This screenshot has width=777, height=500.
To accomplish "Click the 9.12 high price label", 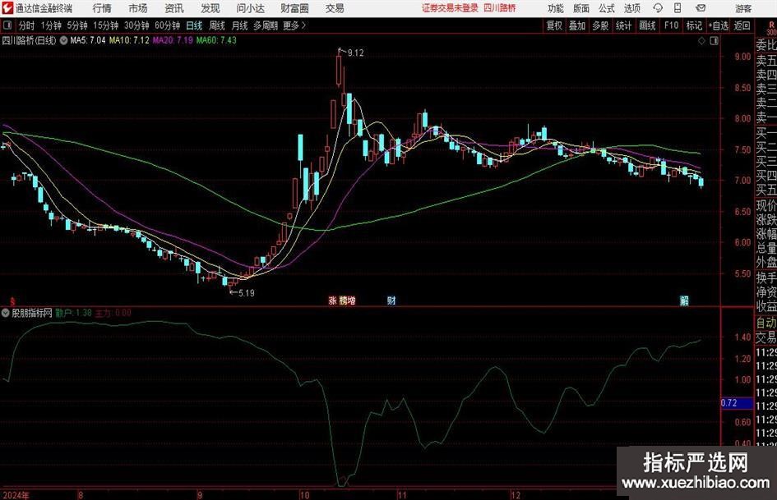I will pos(355,53).
